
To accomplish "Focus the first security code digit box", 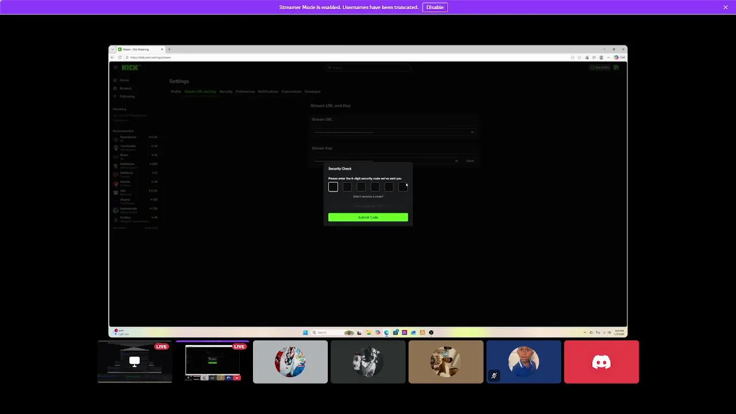I will tap(333, 187).
